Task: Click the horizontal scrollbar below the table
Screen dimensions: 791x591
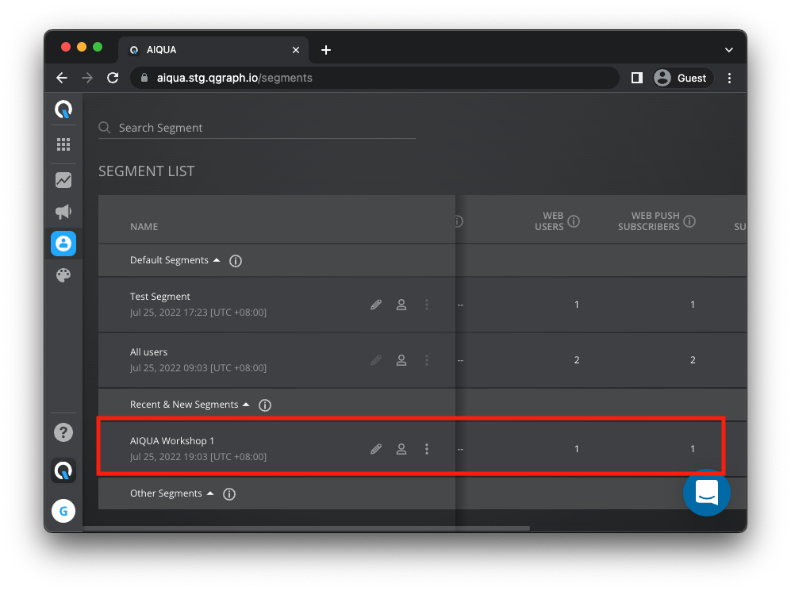Action: (305, 528)
